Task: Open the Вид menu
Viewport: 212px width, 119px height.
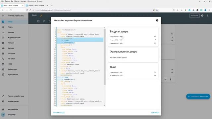Action: point(12,1)
